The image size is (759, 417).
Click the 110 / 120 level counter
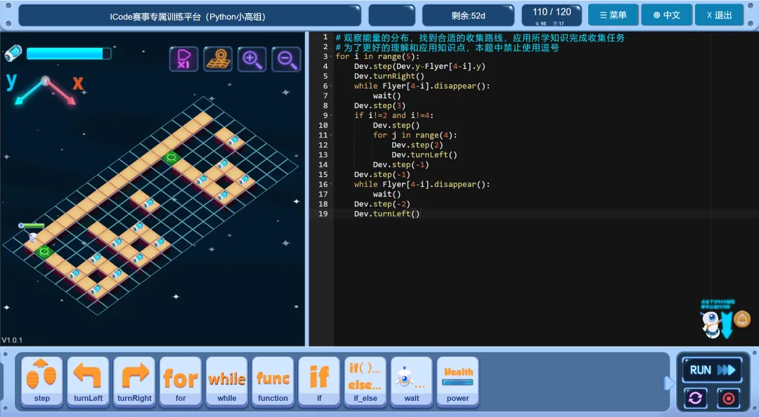coord(552,15)
